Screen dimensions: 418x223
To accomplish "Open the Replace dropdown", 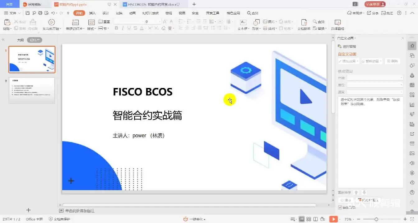I will point(320,28).
